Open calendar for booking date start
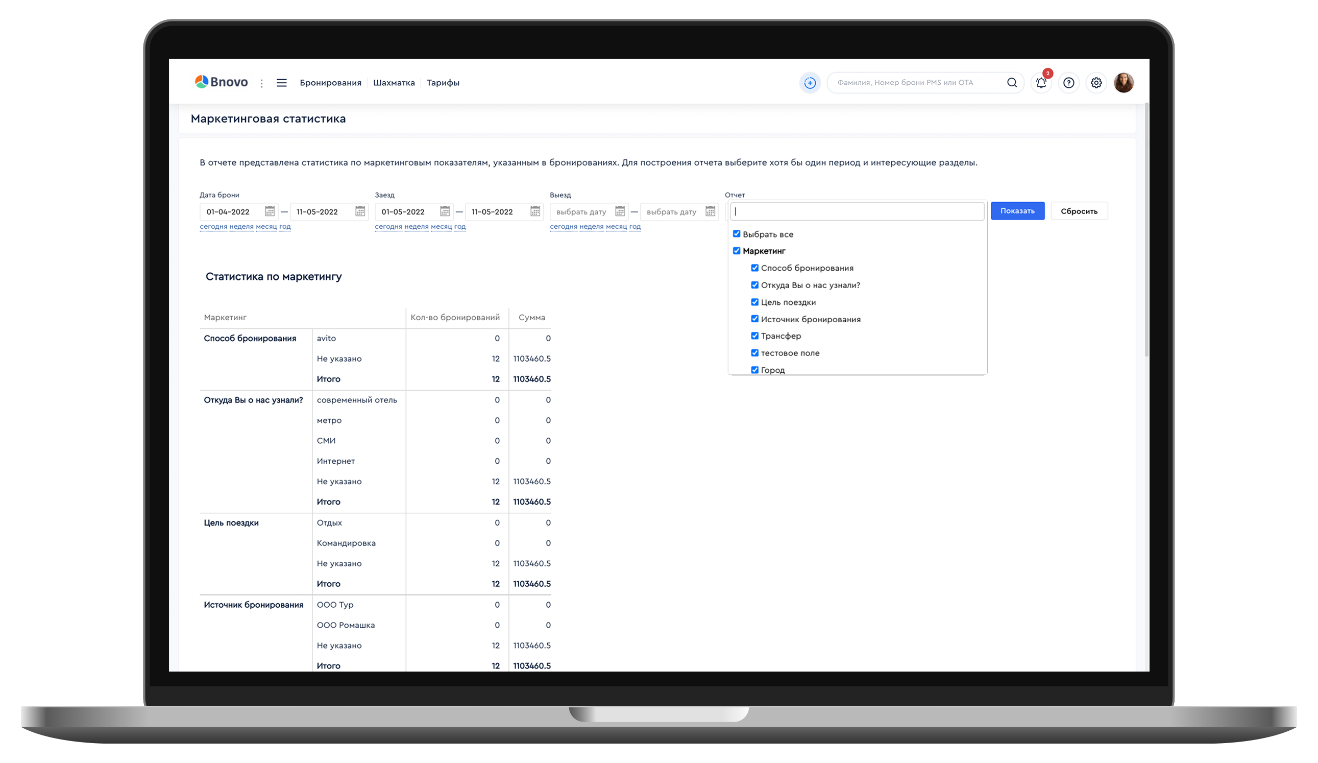 coord(270,211)
